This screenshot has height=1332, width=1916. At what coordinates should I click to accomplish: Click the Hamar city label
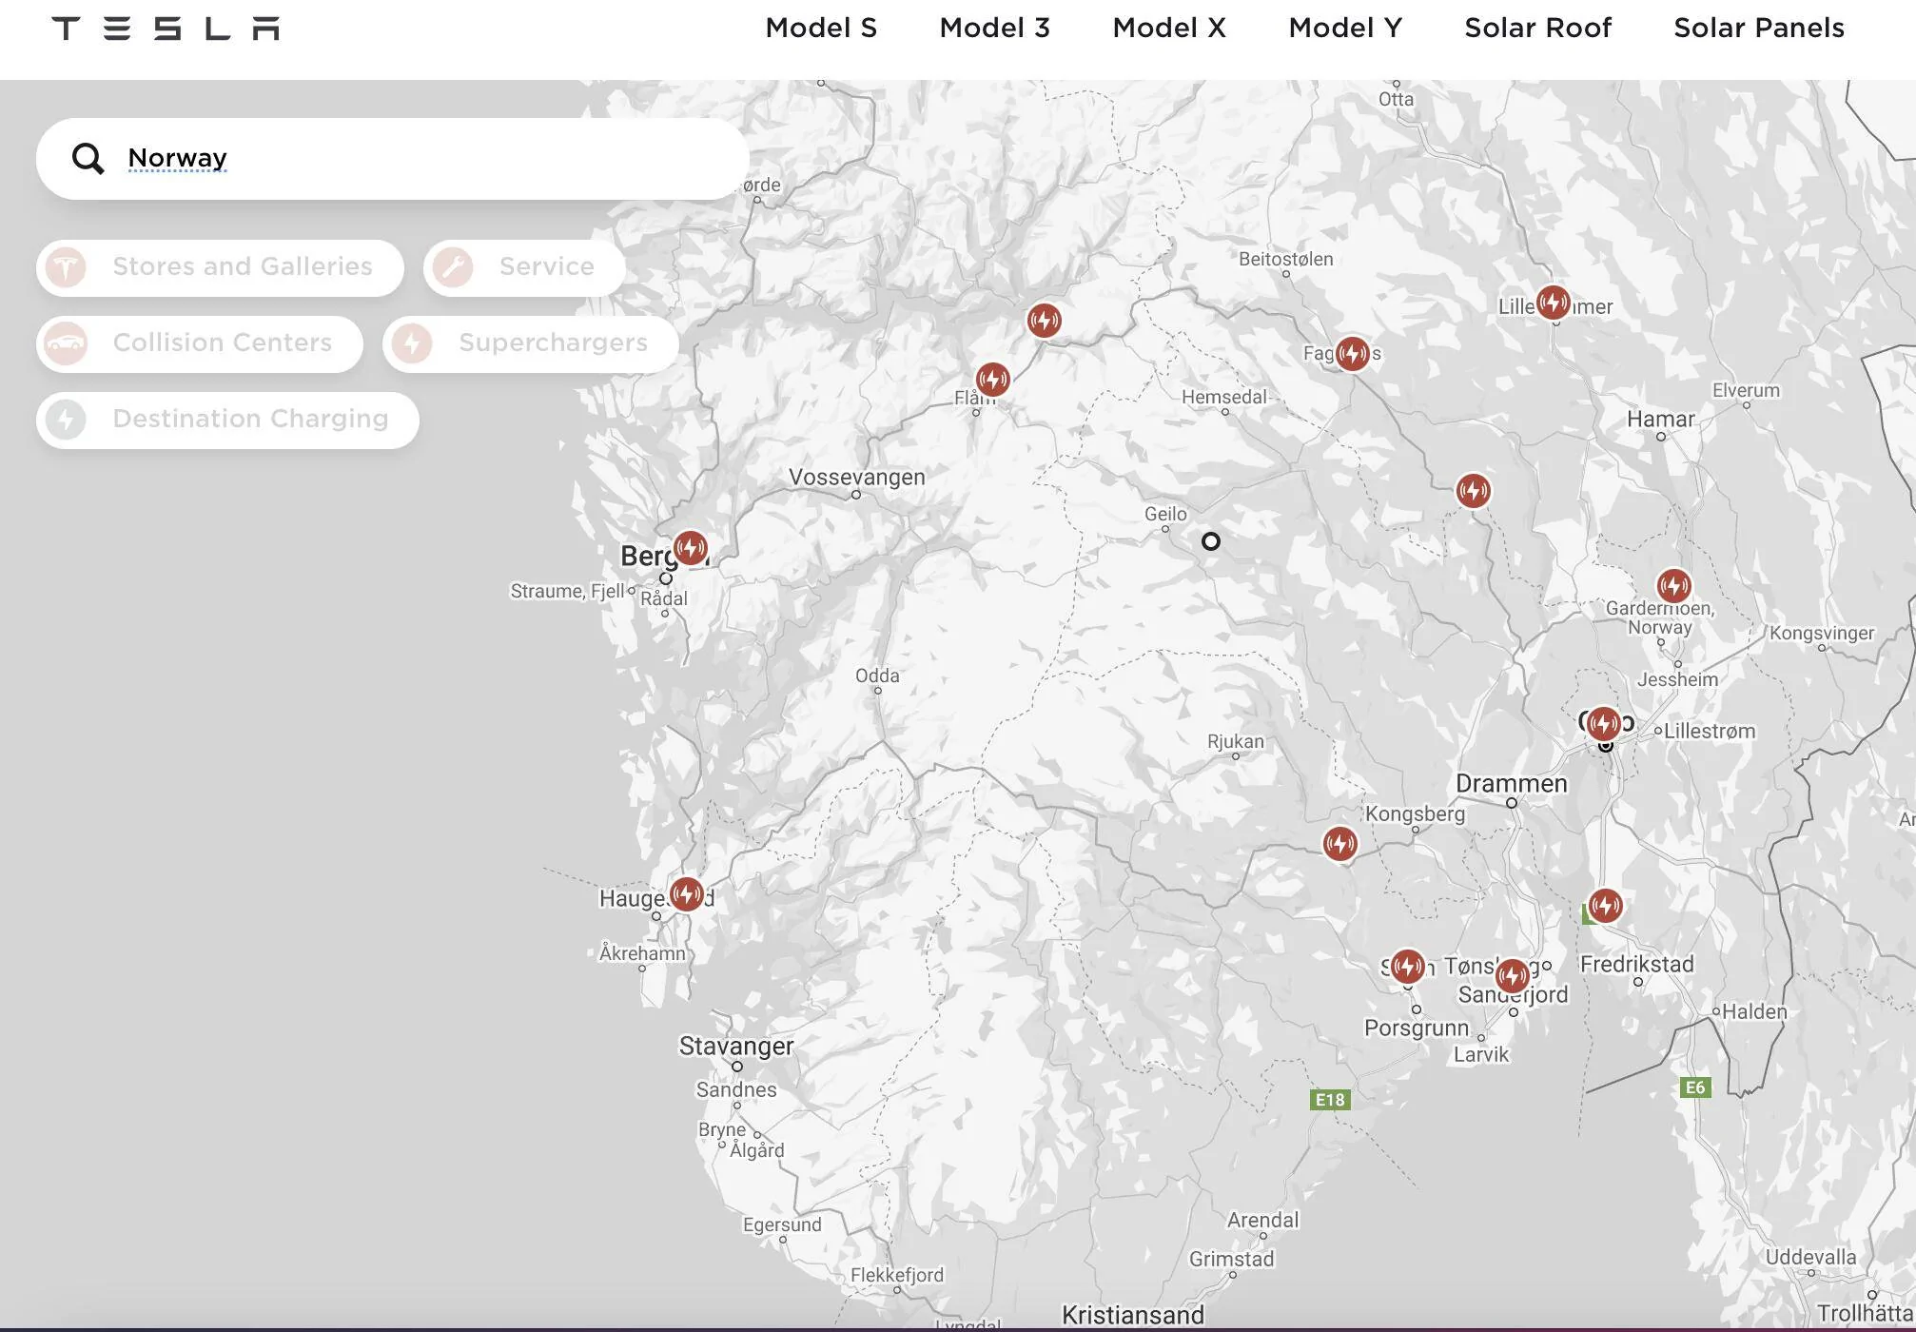1661,420
